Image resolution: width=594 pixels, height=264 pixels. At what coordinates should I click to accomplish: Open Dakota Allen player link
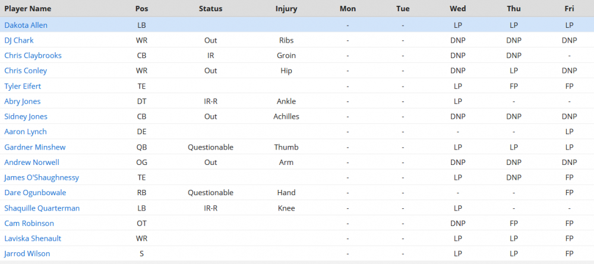[x=26, y=26]
